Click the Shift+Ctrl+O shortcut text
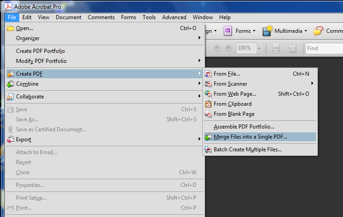This screenshot has width=343, height=217. coord(294,94)
